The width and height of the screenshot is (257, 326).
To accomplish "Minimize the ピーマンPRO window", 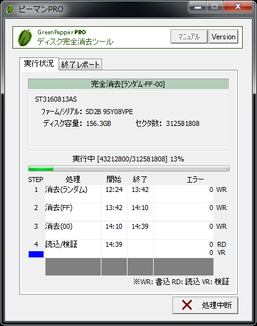I will click(x=198, y=7).
